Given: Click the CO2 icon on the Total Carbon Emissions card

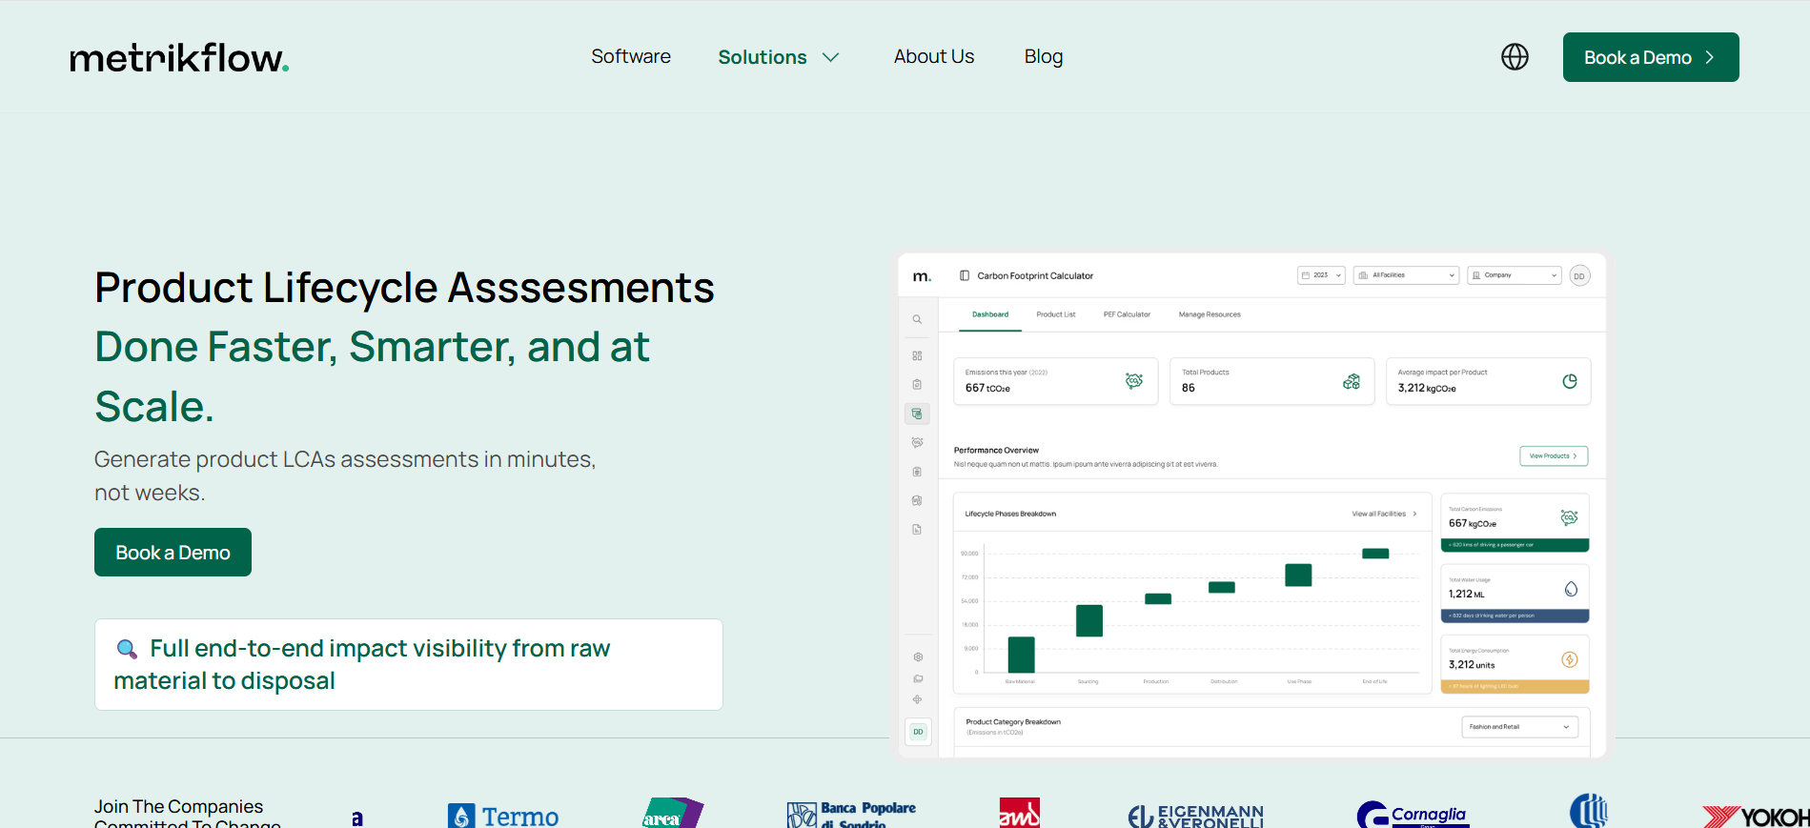Looking at the screenshot, I should point(1569,517).
